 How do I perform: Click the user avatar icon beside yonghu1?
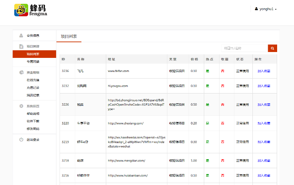[x=256, y=9]
